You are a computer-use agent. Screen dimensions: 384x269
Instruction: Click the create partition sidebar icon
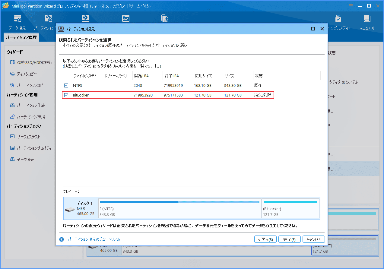[x=12, y=105]
